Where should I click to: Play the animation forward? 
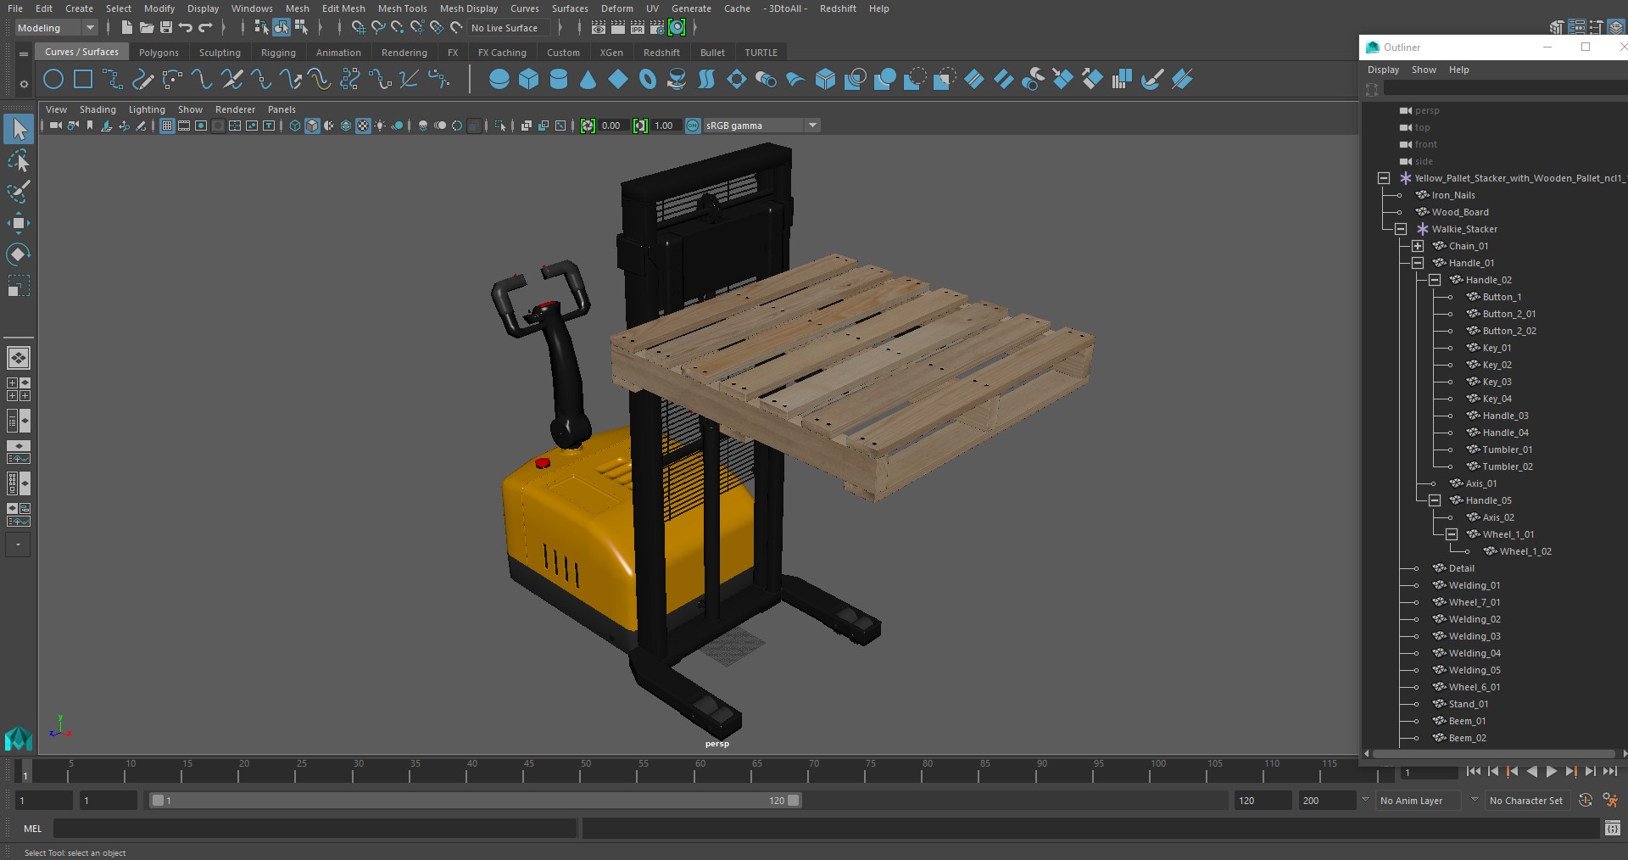tap(1551, 772)
